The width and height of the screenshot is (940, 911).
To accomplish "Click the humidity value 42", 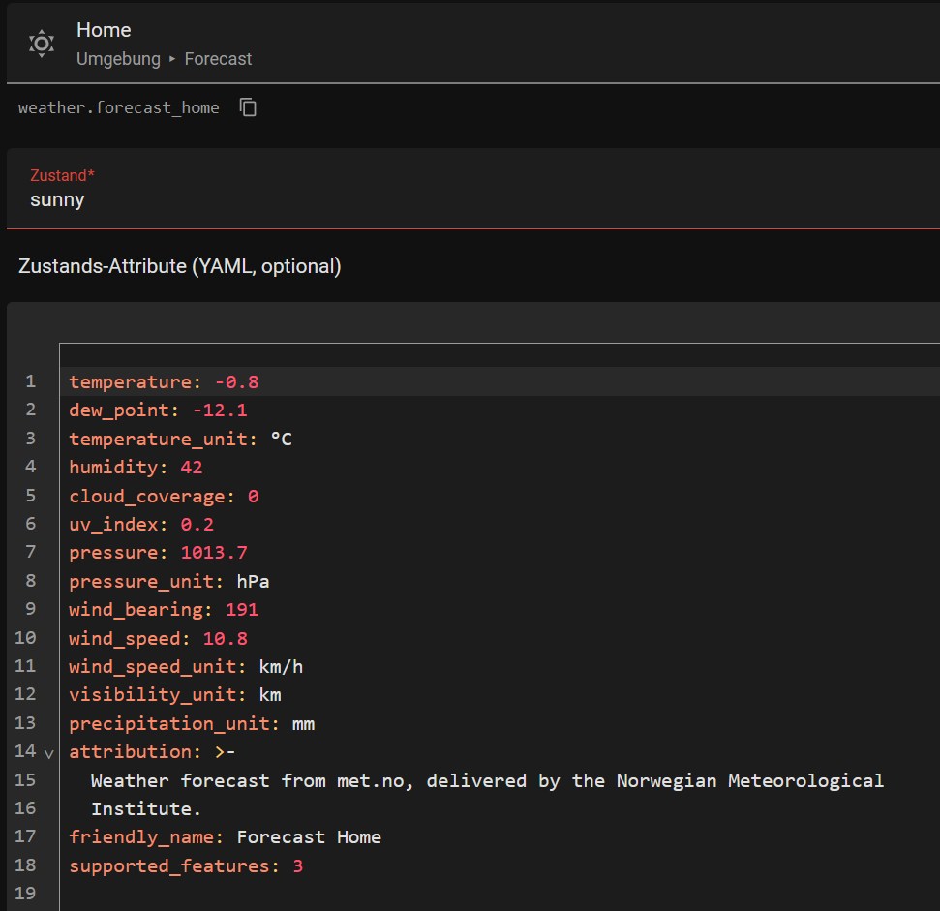I will tap(191, 468).
